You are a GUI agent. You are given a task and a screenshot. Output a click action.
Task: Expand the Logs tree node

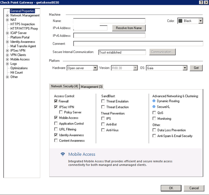pyautogui.click(x=7, y=64)
